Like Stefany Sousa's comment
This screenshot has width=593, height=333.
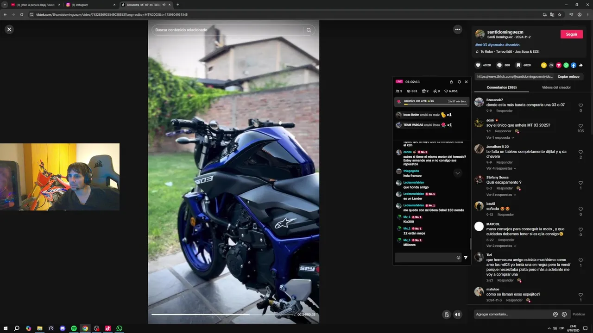[x=580, y=183]
